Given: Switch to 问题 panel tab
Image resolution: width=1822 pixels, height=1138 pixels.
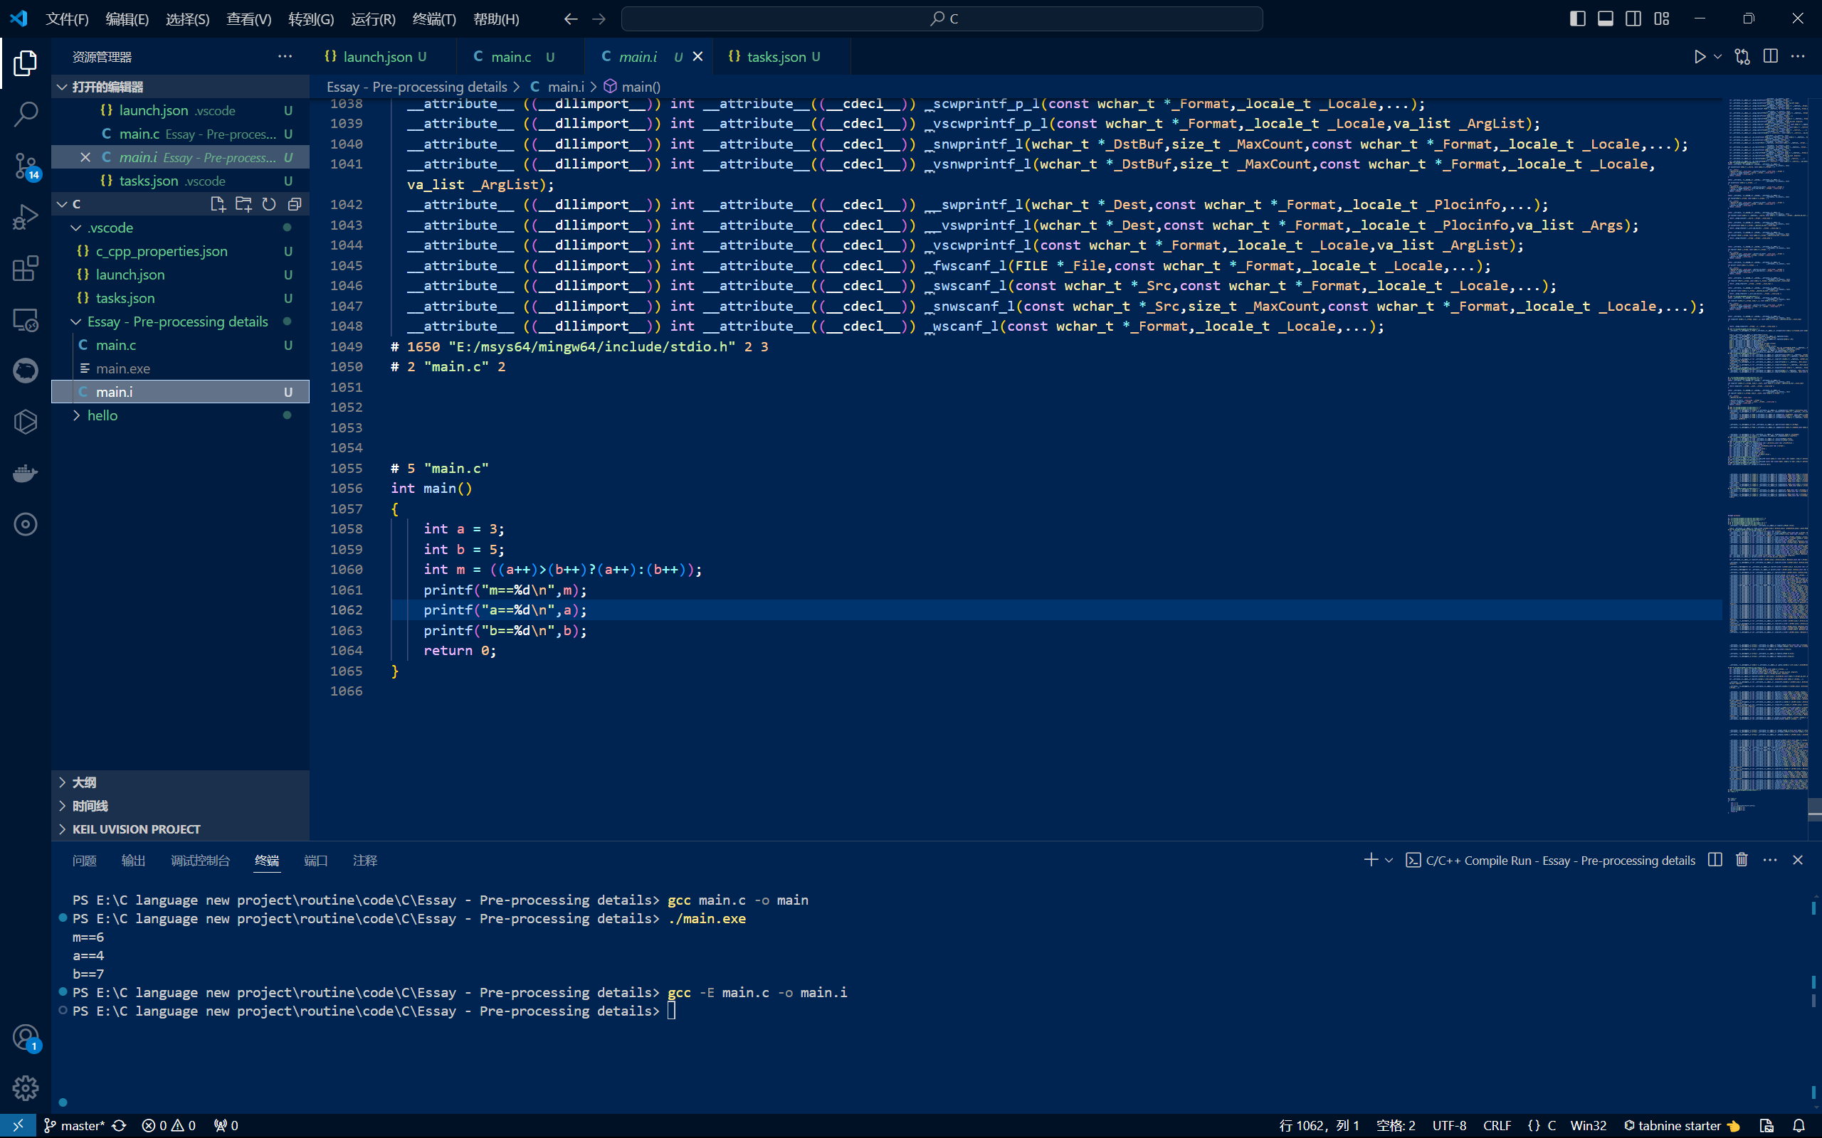Looking at the screenshot, I should [x=84, y=861].
